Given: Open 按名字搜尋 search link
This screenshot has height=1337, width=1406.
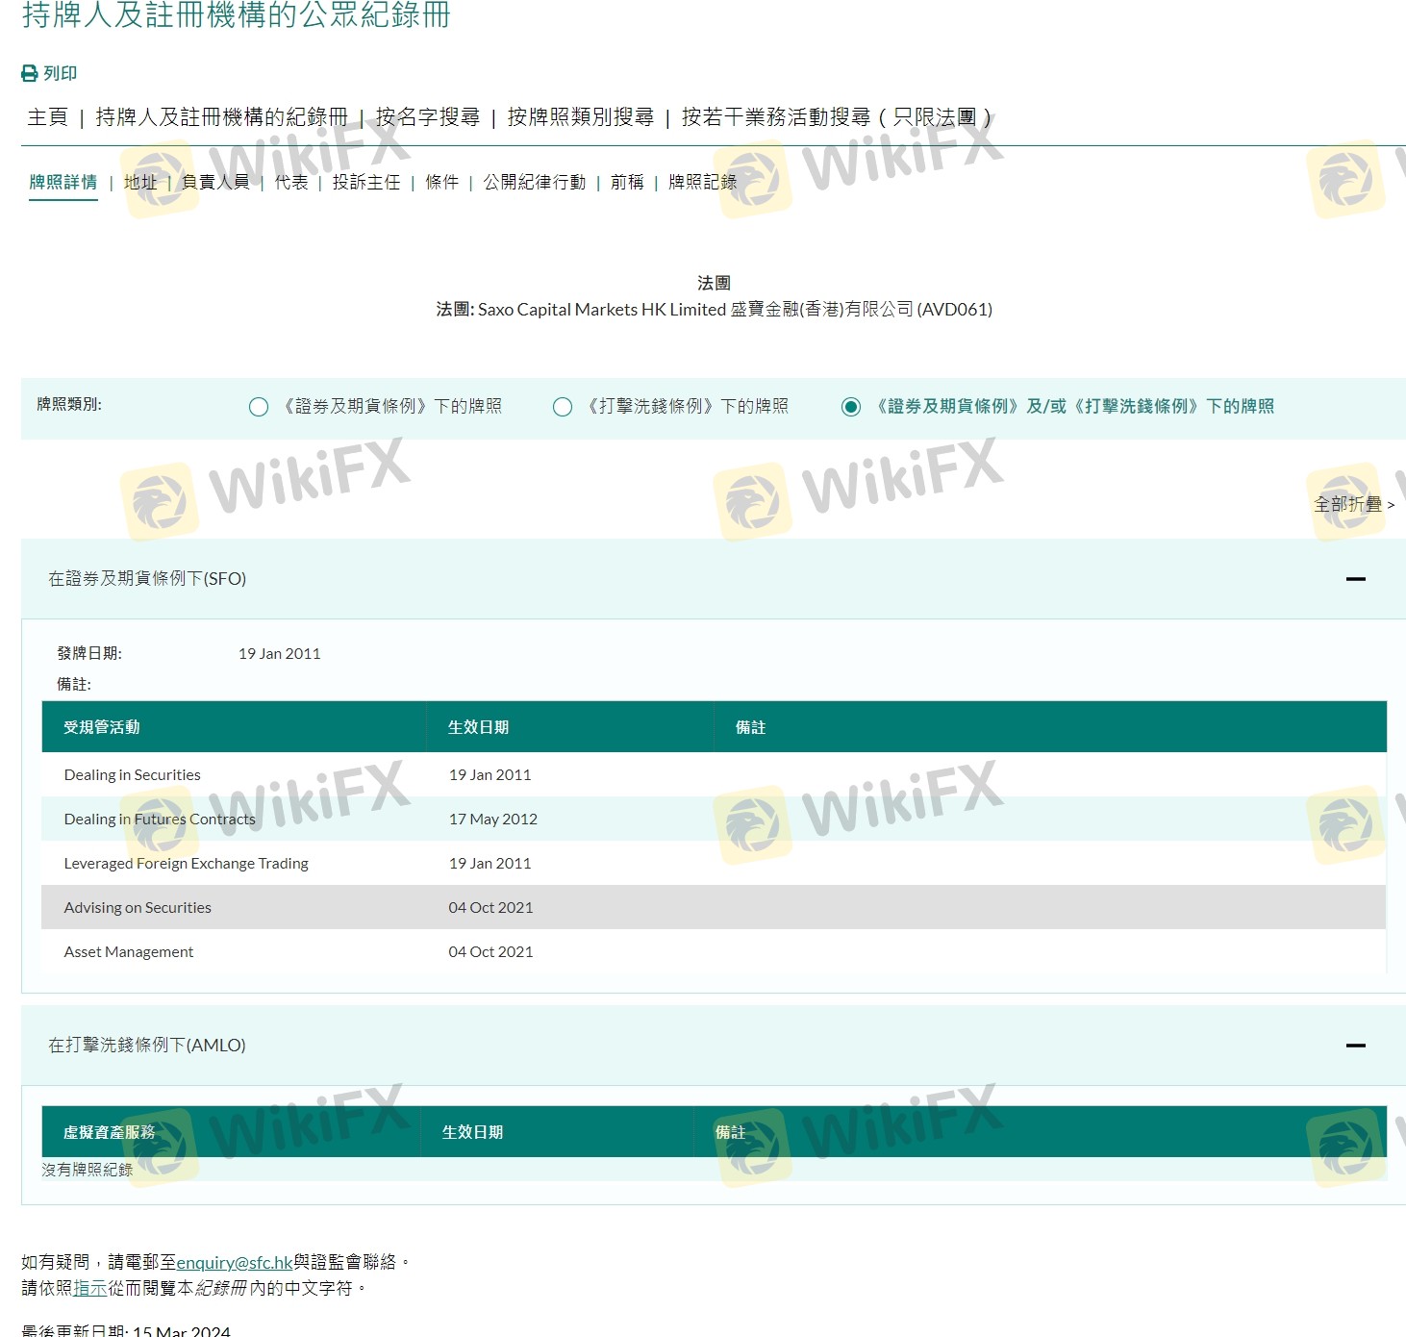Looking at the screenshot, I should (x=427, y=117).
